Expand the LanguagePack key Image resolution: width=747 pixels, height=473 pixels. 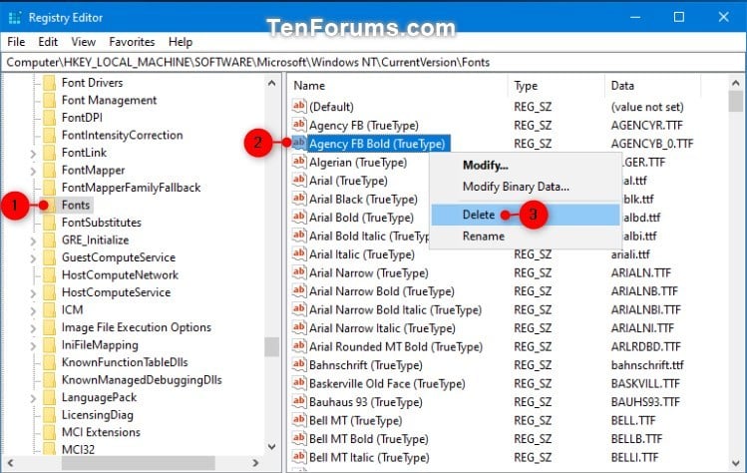pos(33,398)
